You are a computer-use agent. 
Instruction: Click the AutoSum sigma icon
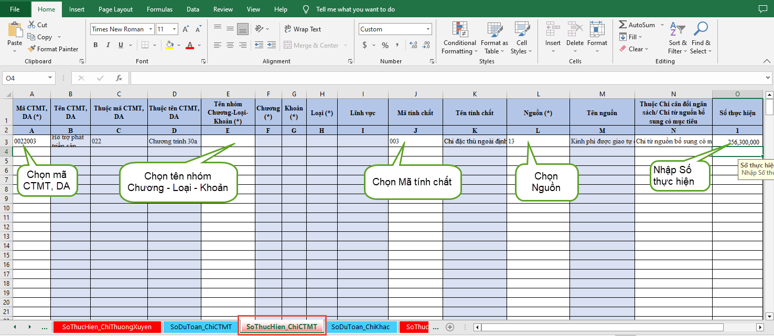click(622, 25)
